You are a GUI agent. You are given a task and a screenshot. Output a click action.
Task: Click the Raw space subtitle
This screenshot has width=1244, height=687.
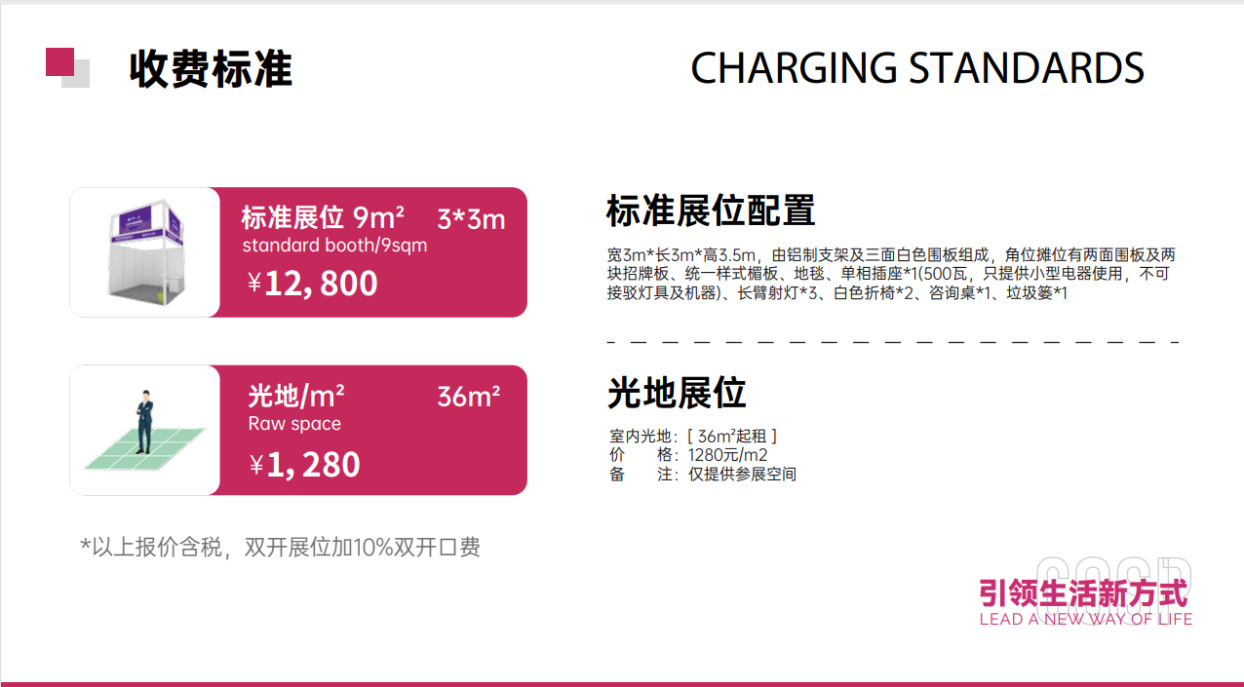[x=294, y=424]
